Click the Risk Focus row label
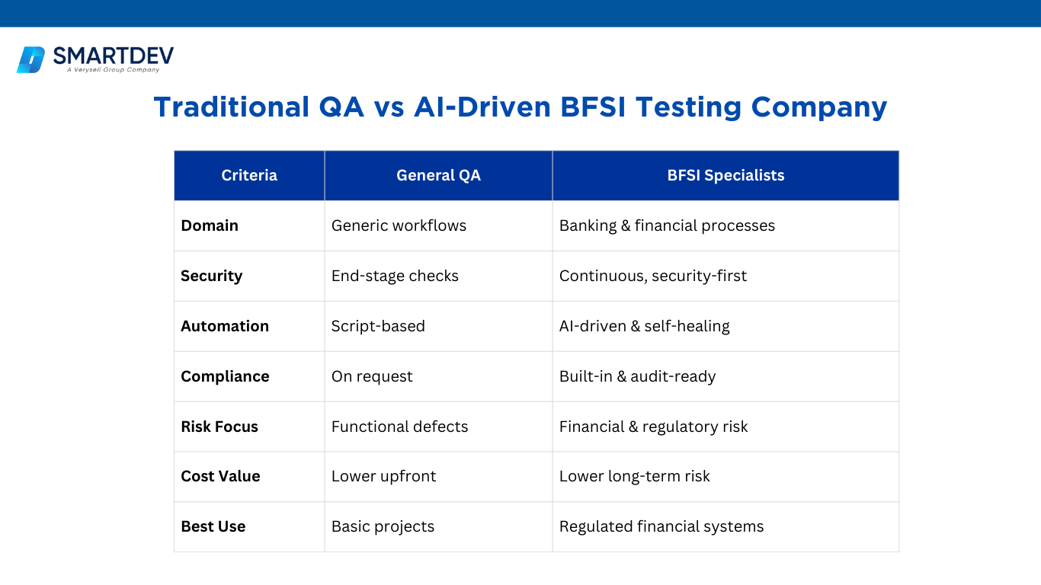Screen dimensions: 1041x585 [219, 427]
